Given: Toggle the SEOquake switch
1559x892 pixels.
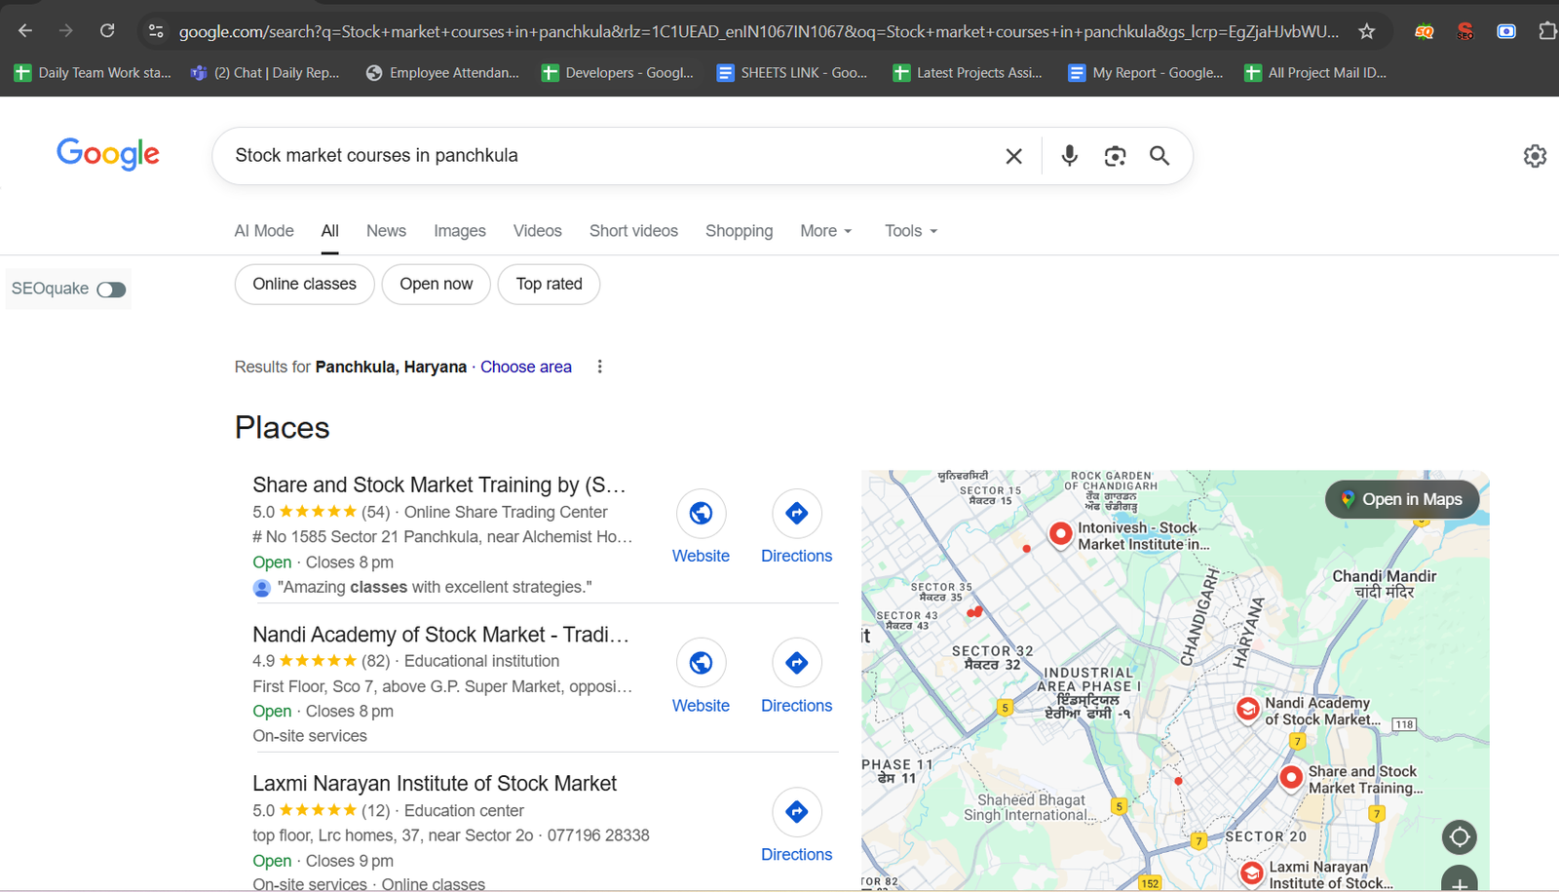Looking at the screenshot, I should pos(111,290).
